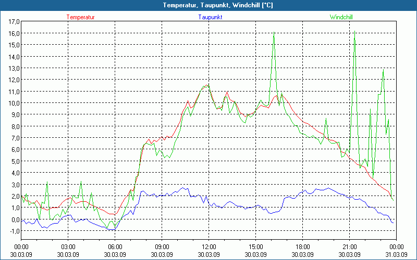Screen dimensions: 417x260
Task: Click the Windchill spike just after 21:00
Action: 354,31
